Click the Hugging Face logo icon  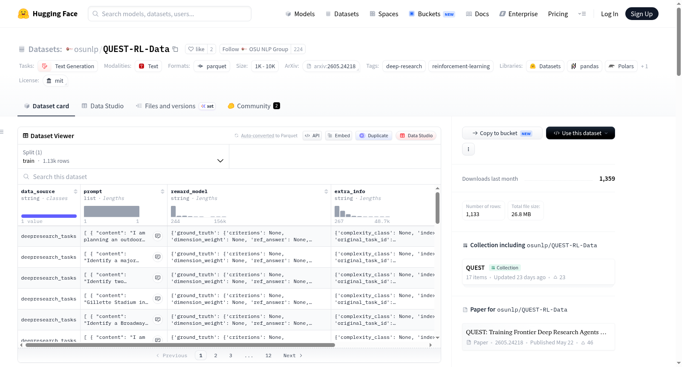tap(23, 14)
